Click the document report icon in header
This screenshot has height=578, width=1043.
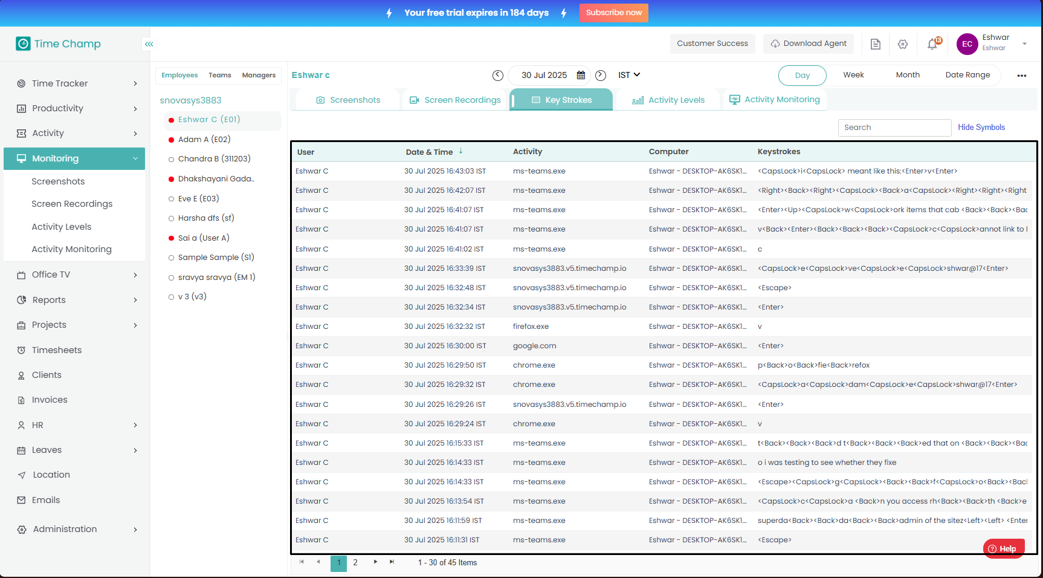tap(875, 44)
